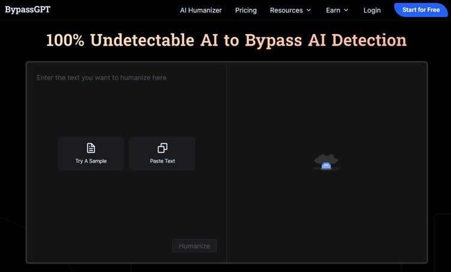Open the AI Humanizer nav item
This screenshot has height=272, width=451.
point(201,10)
